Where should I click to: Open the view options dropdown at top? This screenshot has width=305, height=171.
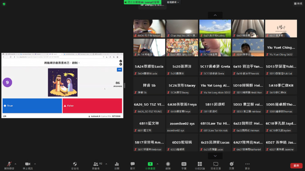[173, 2]
